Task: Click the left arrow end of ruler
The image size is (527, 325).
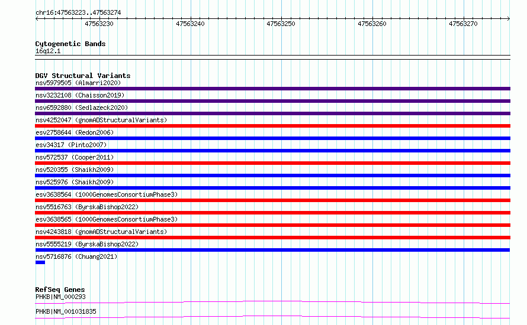Action: [x=37, y=18]
